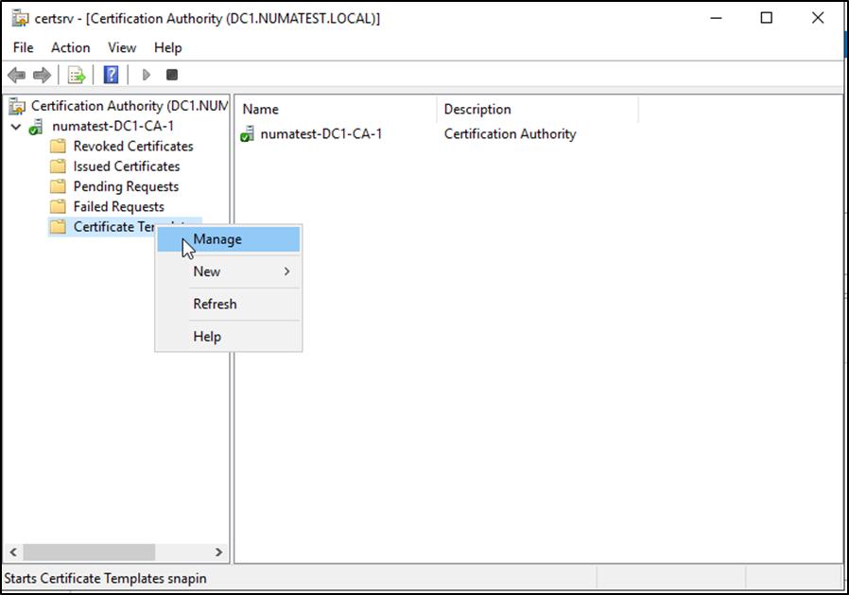The height and width of the screenshot is (595, 849).
Task: Open the Pending Requests folder
Action: [x=125, y=186]
